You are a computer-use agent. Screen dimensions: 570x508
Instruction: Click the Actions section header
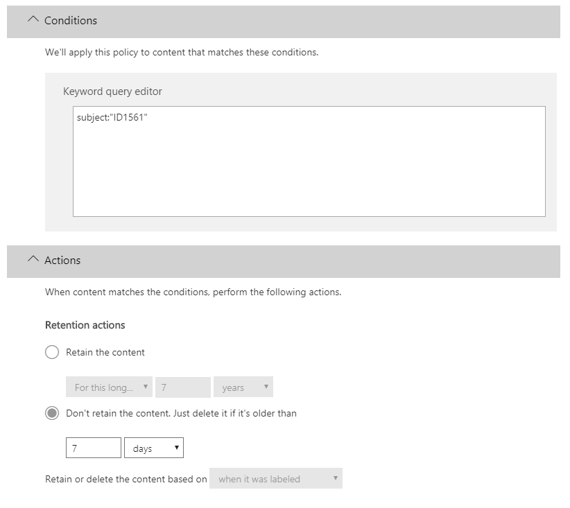(x=284, y=262)
